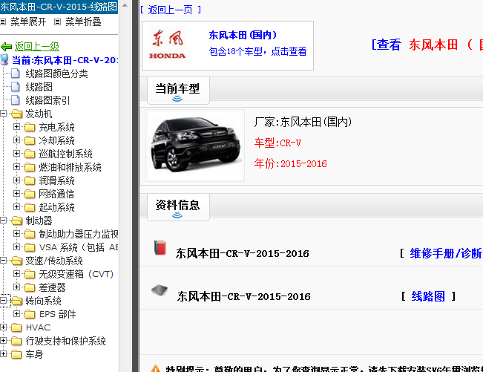Screen dimensions: 483x372
Task: Click the document icon beside 线路图颜色分类
Action: pos(16,74)
